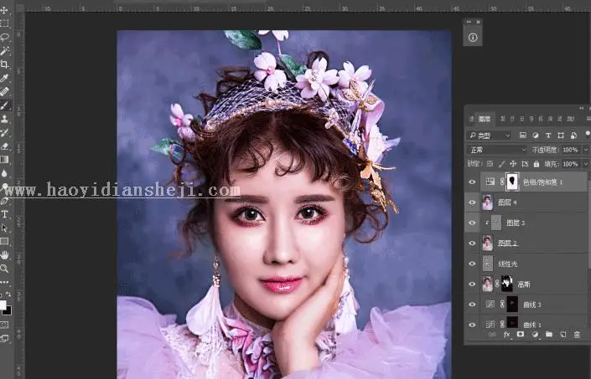Filter layers by shape layers

coord(561,136)
